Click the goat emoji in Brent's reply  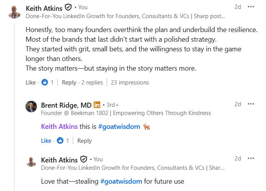click(x=146, y=127)
